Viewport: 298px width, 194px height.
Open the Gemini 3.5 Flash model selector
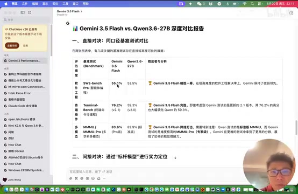(x=69, y=11)
